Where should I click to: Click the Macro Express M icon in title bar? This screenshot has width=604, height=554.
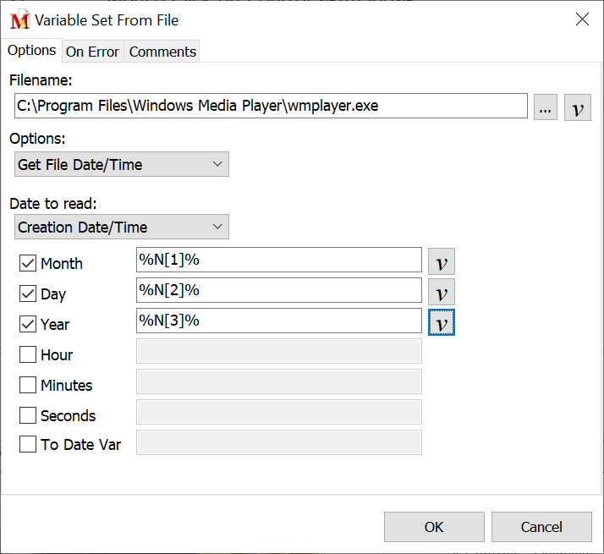point(19,19)
